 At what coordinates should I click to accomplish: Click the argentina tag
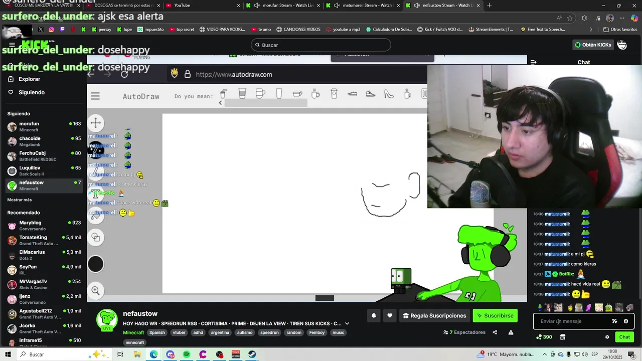point(220,332)
